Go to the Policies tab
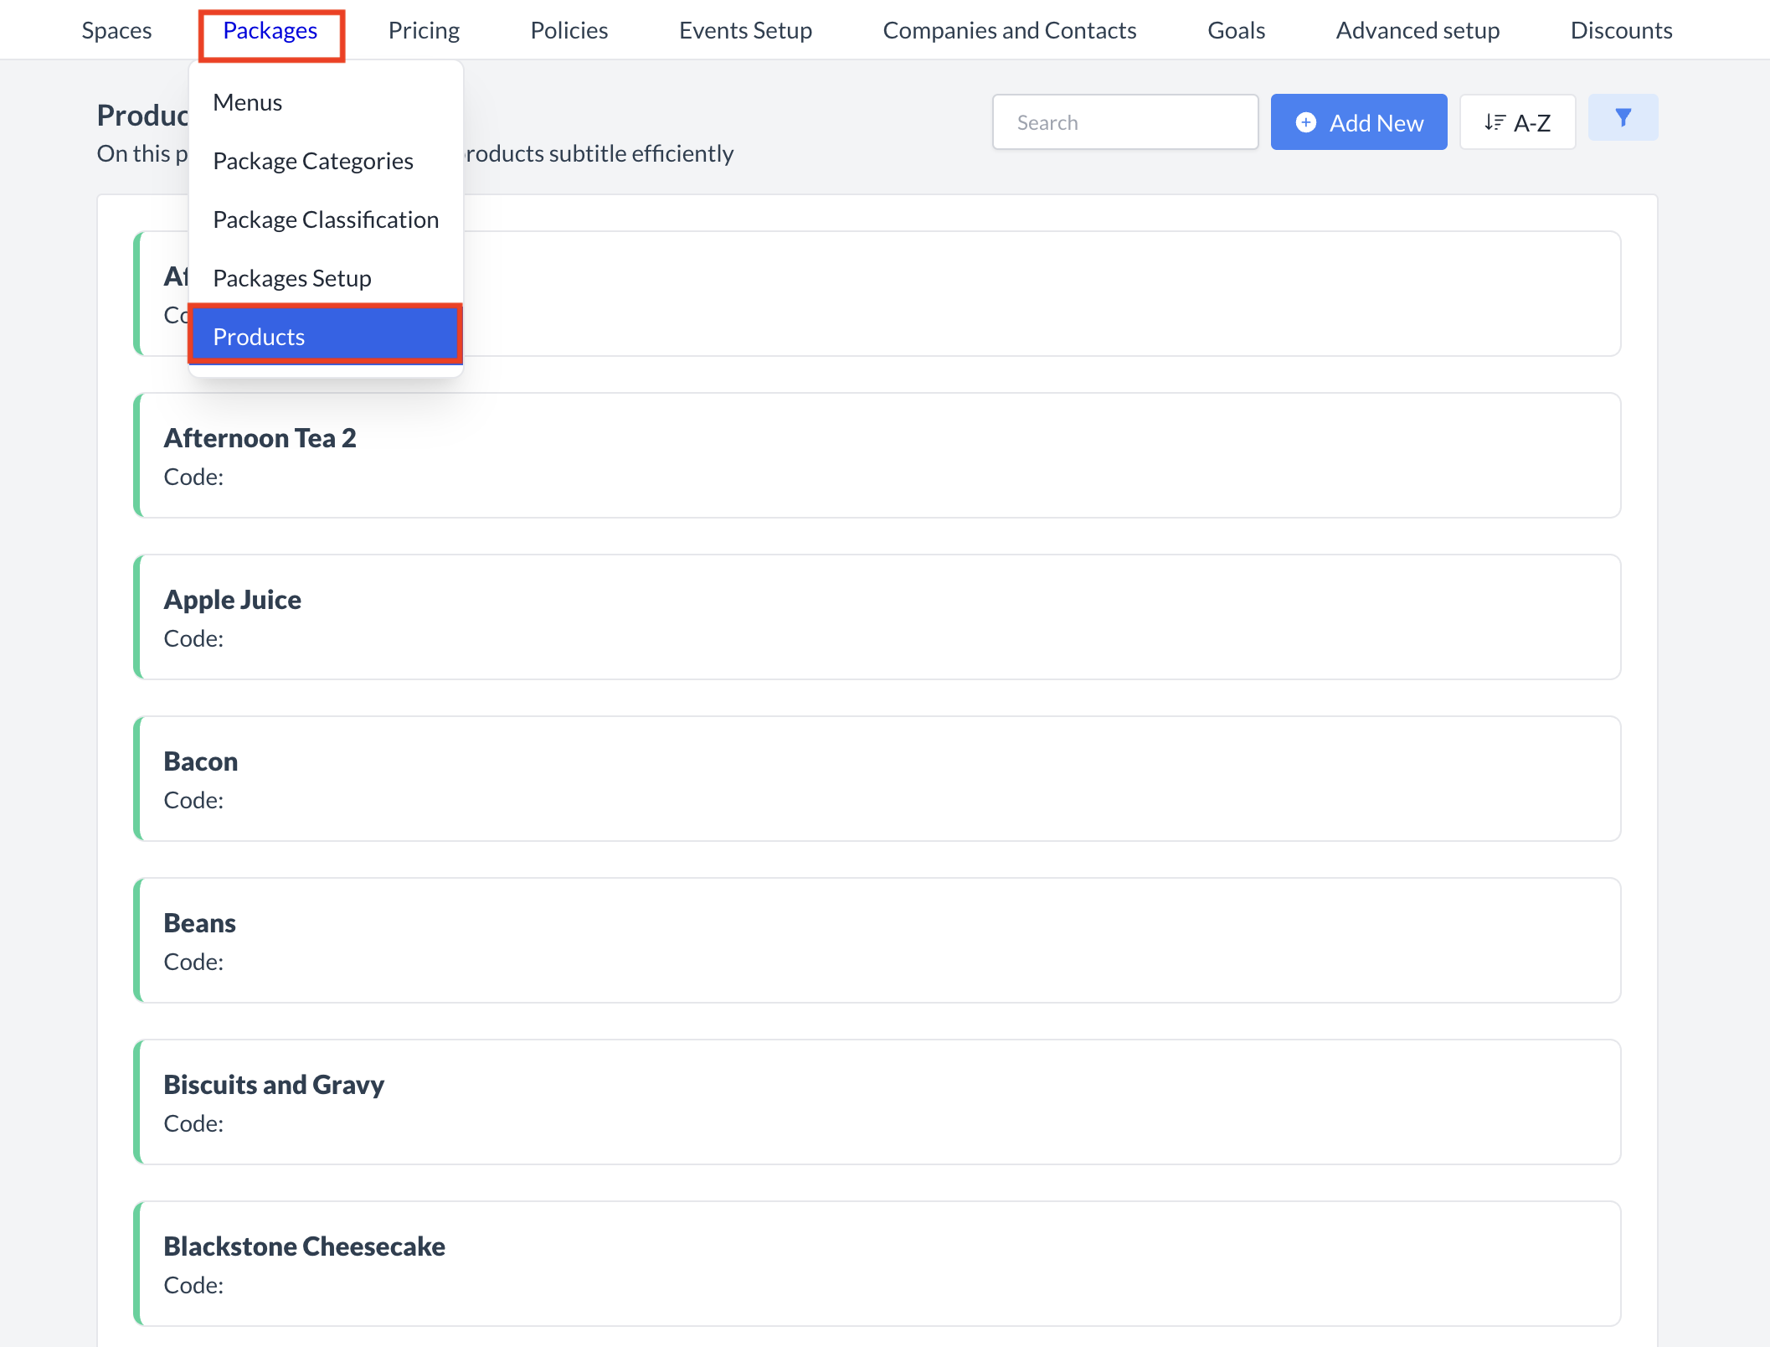The image size is (1770, 1347). click(x=569, y=31)
